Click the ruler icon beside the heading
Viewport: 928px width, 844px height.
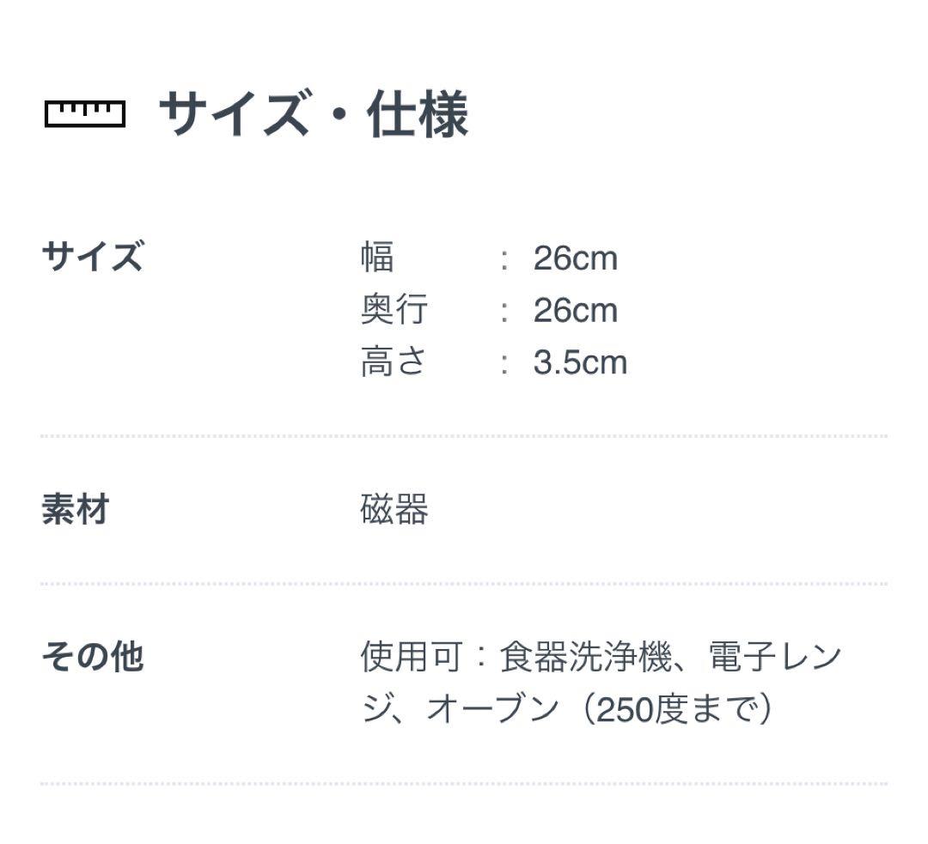click(85, 114)
